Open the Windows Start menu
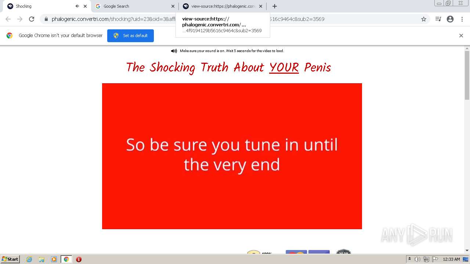 10,259
